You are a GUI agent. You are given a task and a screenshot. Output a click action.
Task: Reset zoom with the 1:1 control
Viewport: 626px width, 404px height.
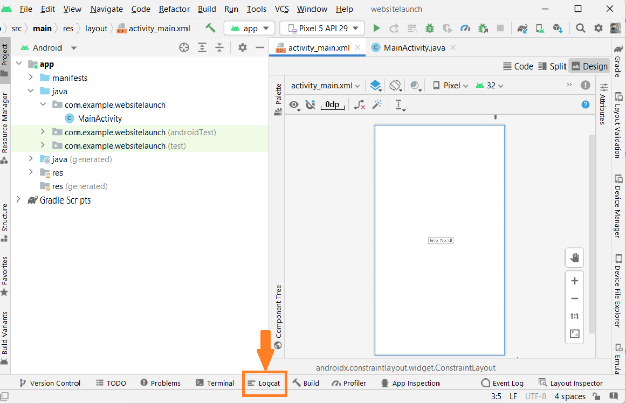pos(574,316)
